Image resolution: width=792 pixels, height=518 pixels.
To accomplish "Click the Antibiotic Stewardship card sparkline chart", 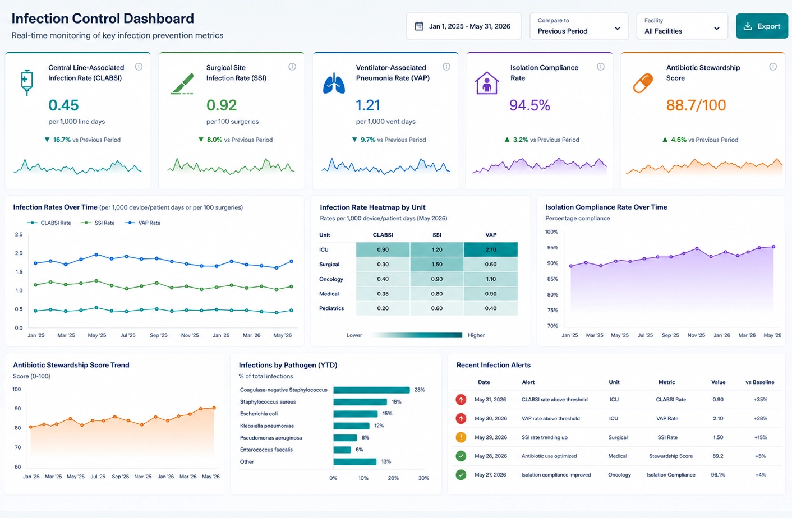I will [704, 166].
